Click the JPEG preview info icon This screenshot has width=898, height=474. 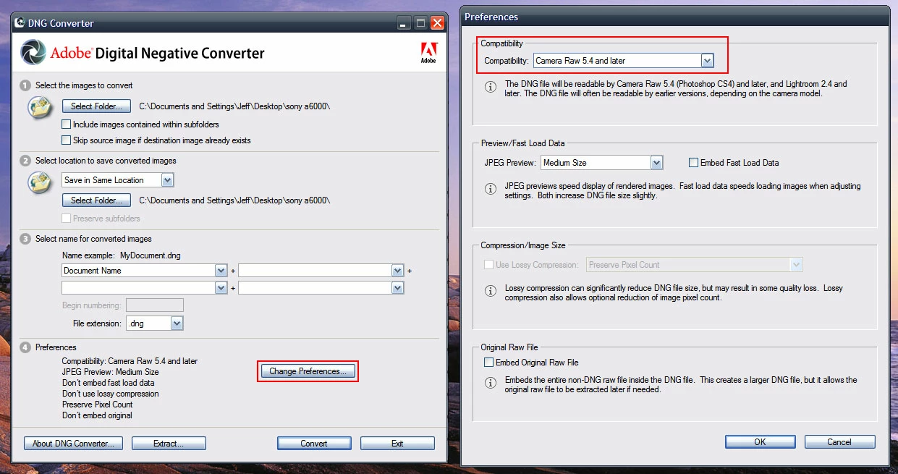491,189
